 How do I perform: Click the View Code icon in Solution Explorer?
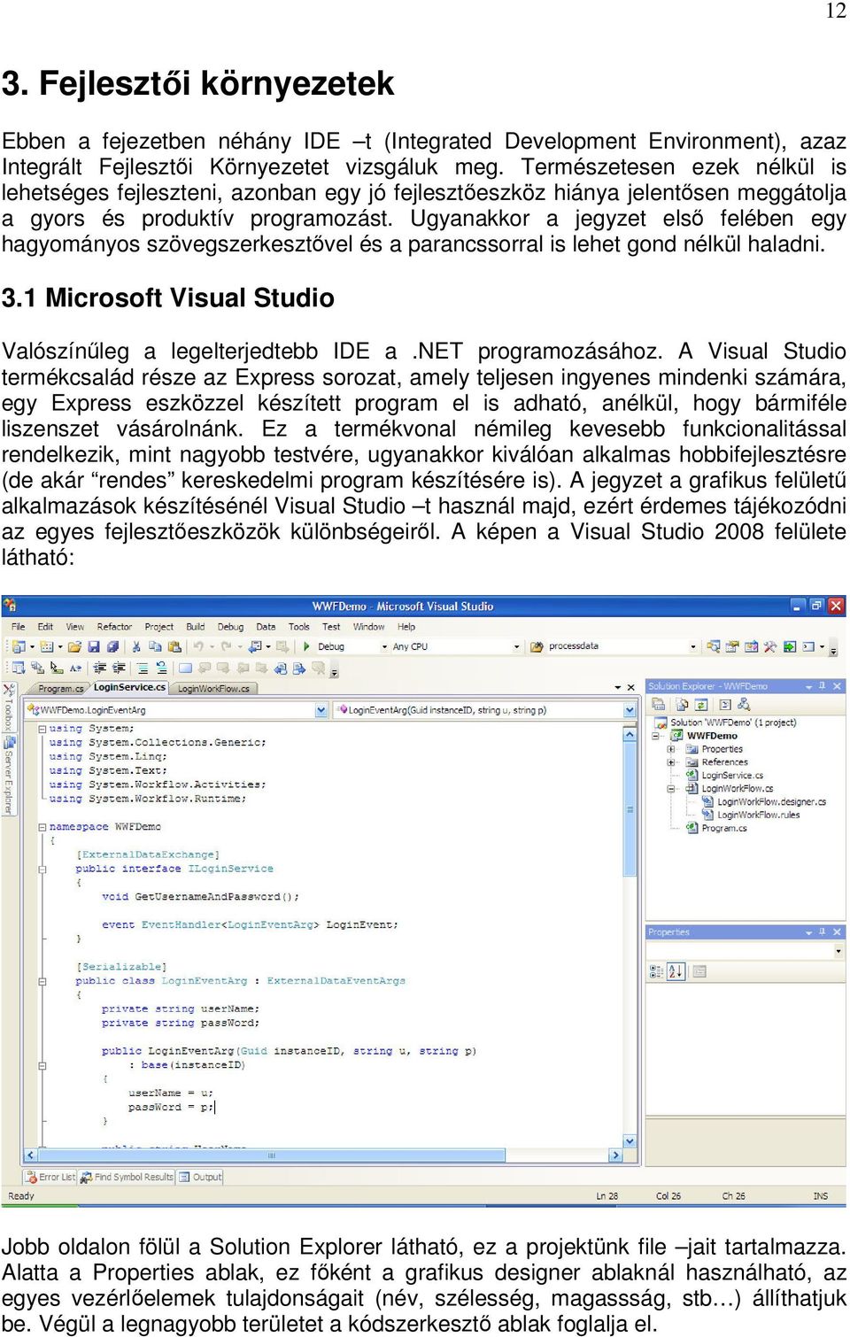coord(725,704)
